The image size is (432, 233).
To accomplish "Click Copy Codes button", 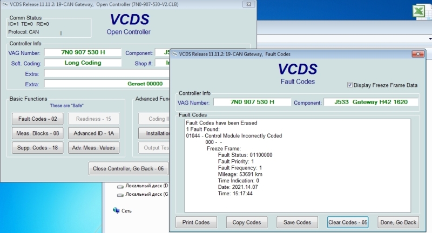I will pyautogui.click(x=247, y=222).
